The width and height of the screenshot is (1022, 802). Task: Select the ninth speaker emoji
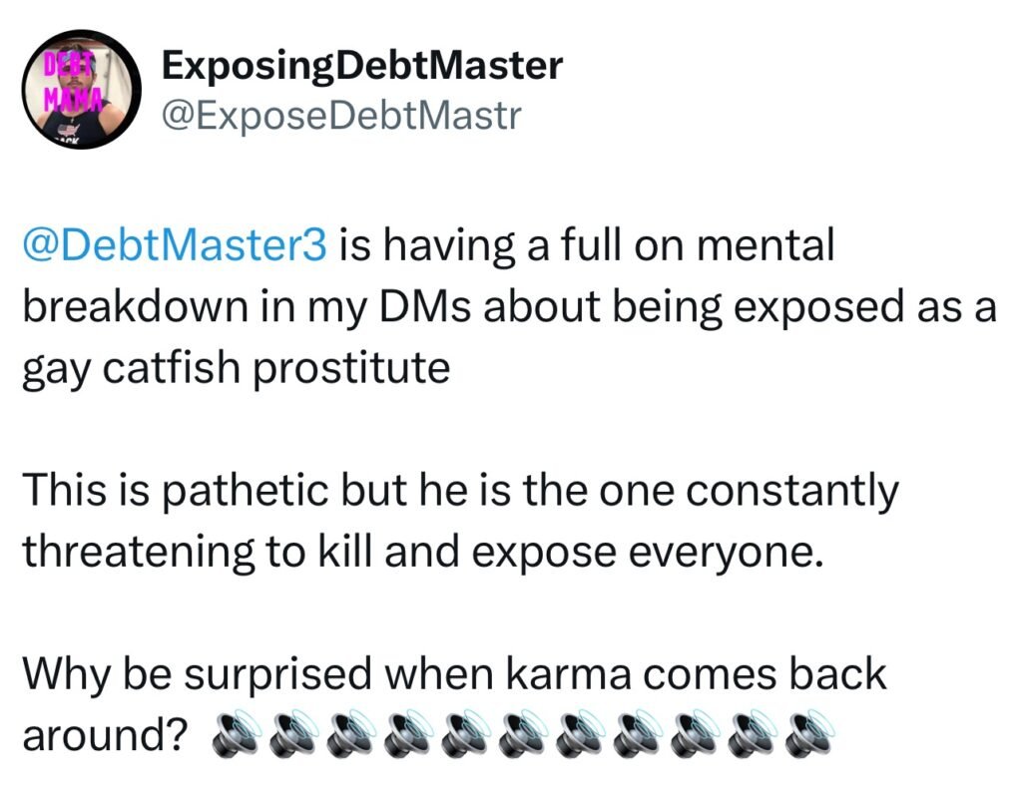(x=687, y=734)
